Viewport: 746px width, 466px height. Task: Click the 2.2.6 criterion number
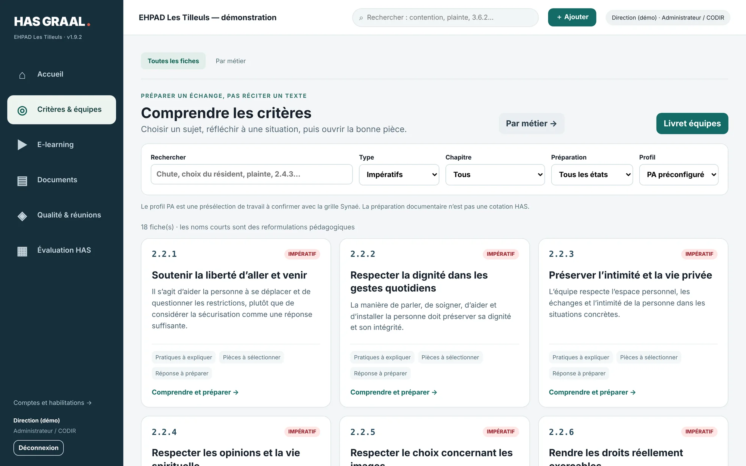(561, 432)
